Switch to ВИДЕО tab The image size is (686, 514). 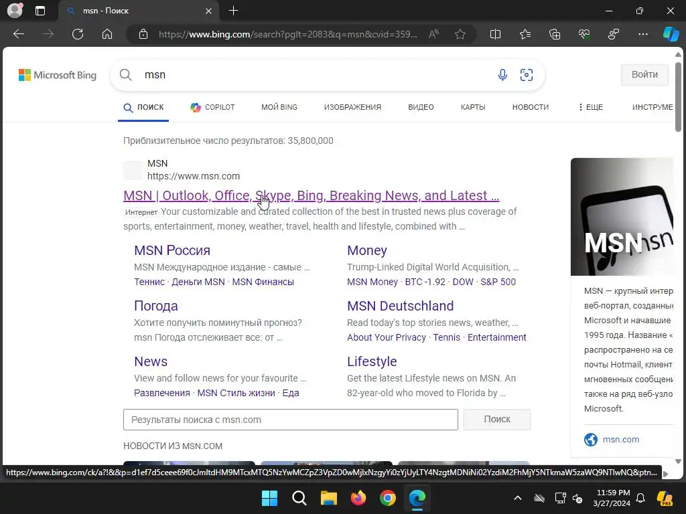point(421,107)
